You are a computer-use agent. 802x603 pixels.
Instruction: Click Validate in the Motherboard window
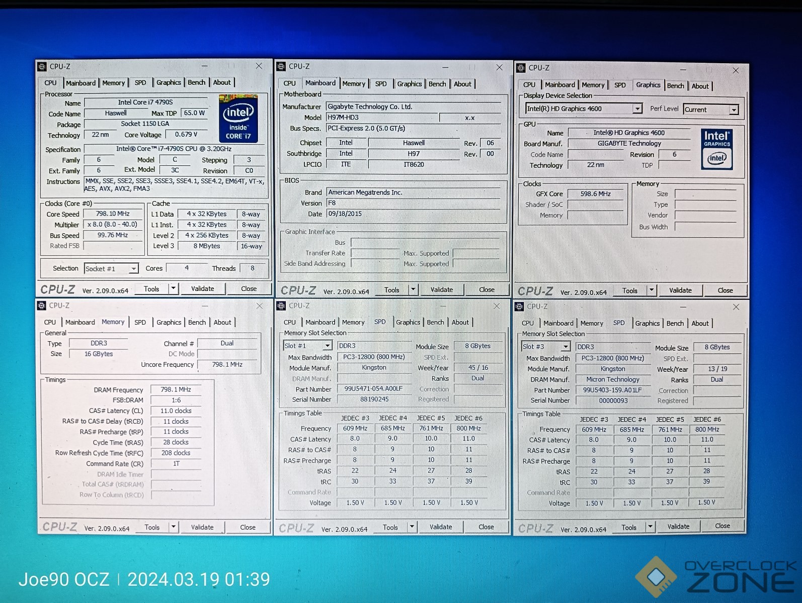point(442,289)
